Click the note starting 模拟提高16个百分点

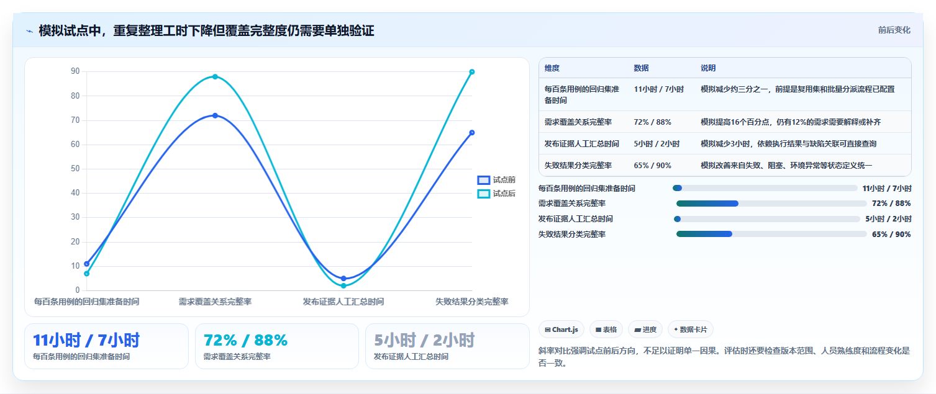[x=791, y=122]
